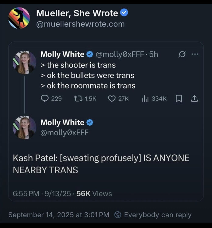Click Molly White's avatar in the first tweet
Viewport: 212px width, 228px height.
coord(24,63)
